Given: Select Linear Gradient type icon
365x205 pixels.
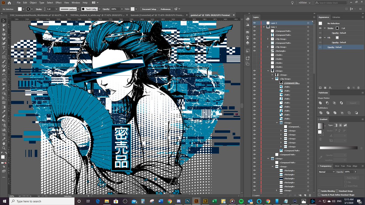Looking at the screenshot, I should point(335,125).
